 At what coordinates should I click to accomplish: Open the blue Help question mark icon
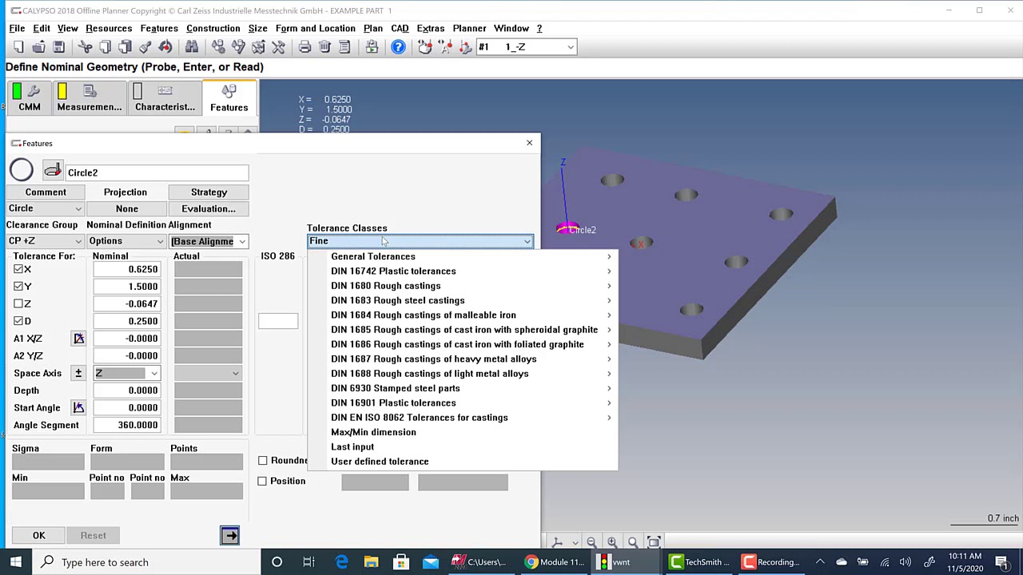tap(398, 47)
